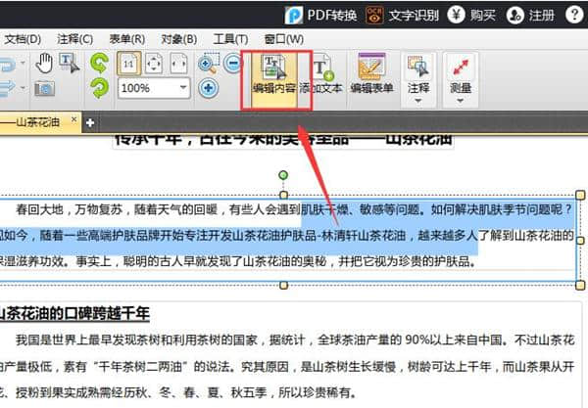Rotate page clockwise with lower green arrow
The height and width of the screenshot is (408, 588).
click(x=99, y=88)
